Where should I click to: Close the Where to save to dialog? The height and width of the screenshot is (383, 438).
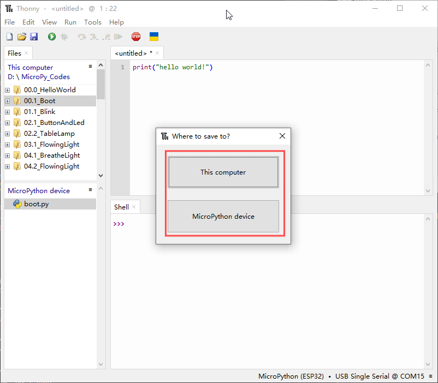tap(282, 136)
